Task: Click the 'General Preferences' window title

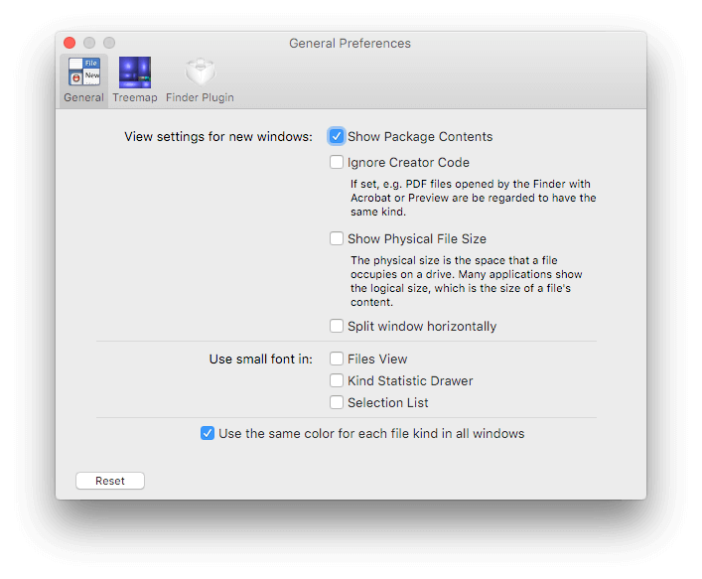Action: (350, 43)
